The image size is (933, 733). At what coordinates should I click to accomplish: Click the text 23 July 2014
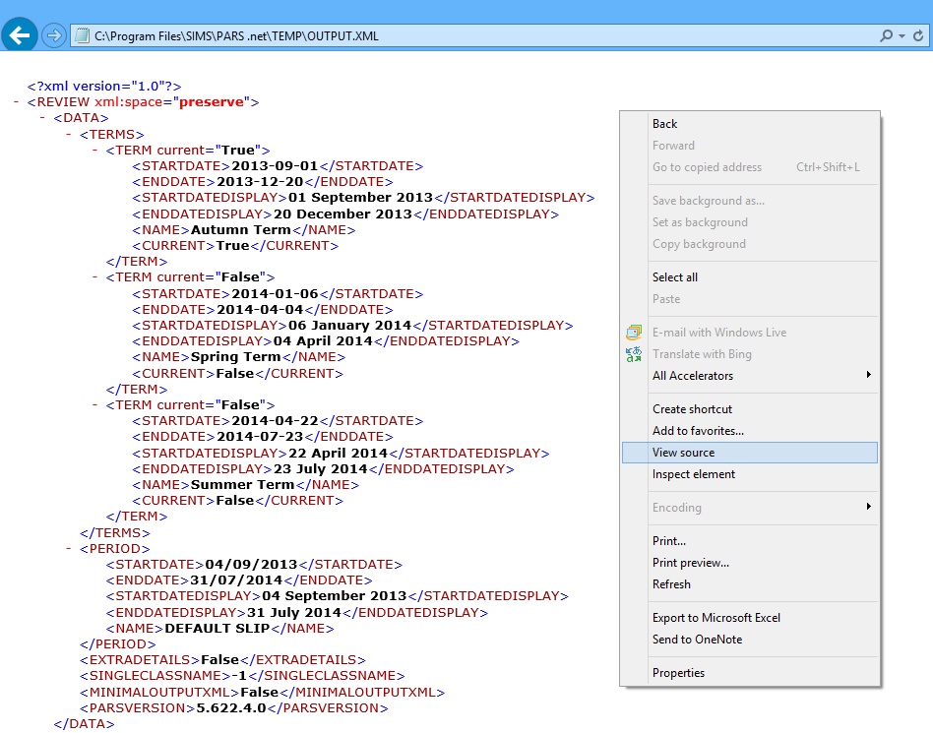pos(320,469)
